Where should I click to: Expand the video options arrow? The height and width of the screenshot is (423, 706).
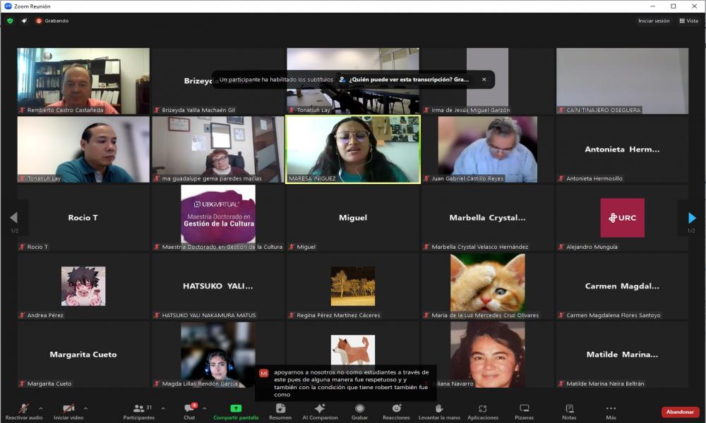(x=85, y=408)
